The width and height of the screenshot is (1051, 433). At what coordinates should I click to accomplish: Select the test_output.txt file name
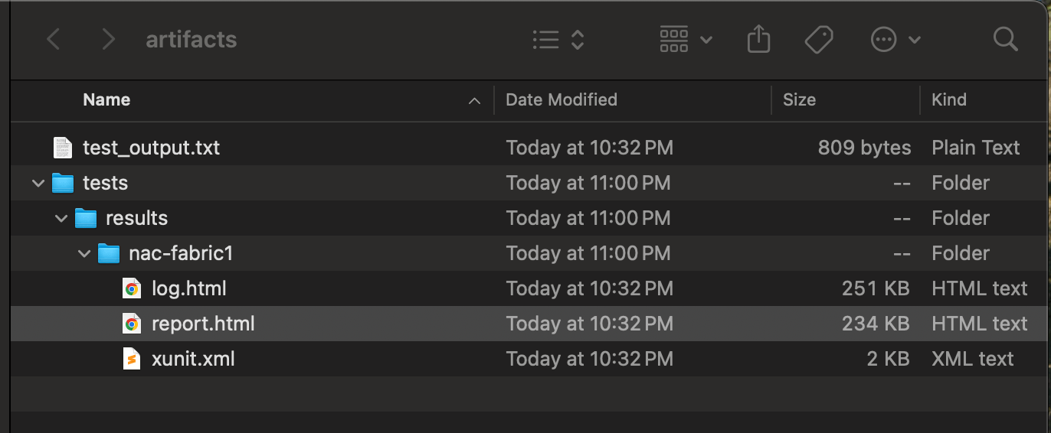click(151, 148)
